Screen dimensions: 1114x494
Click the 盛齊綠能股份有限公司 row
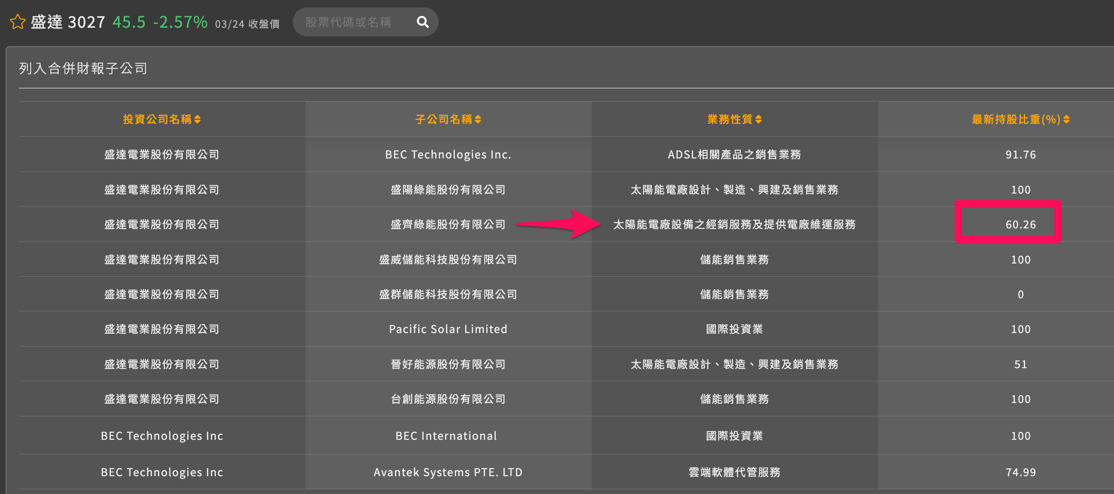click(x=448, y=225)
